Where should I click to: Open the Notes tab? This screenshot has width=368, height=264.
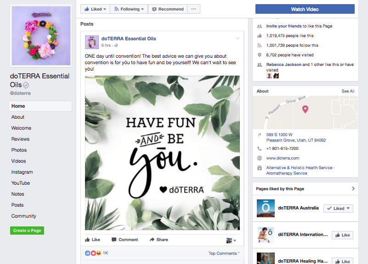click(17, 194)
